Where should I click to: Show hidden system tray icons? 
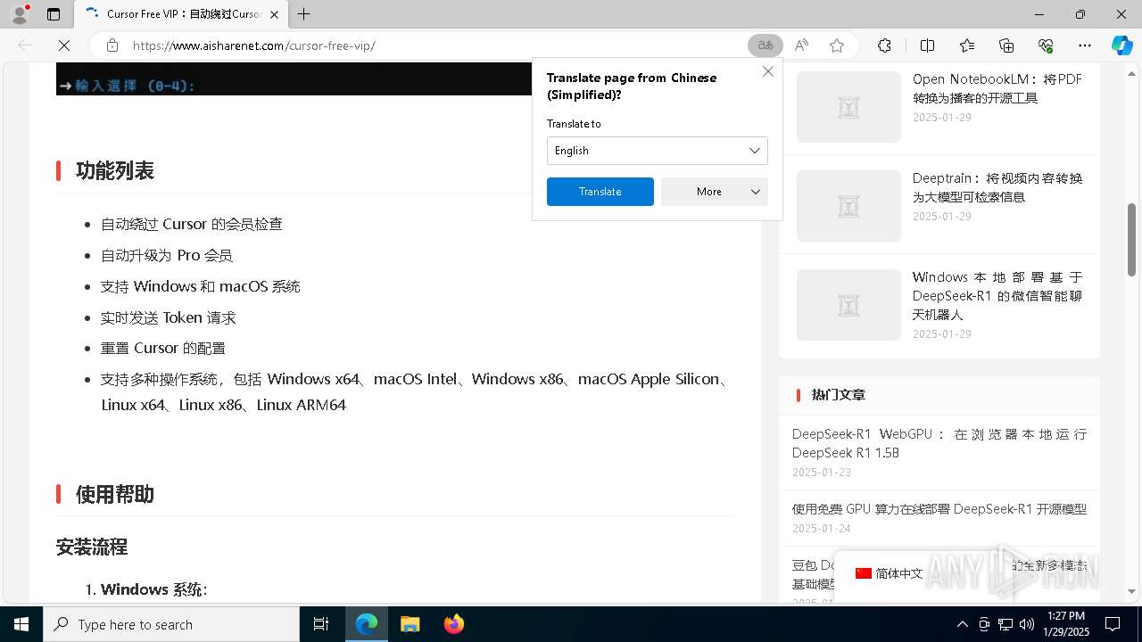pos(962,624)
